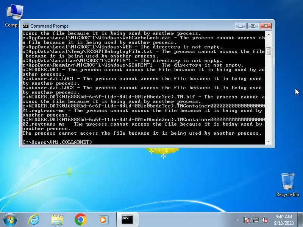The height and width of the screenshot is (227, 303).
Task: Click the console scrollbar up arrow
Action: (x=269, y=34)
